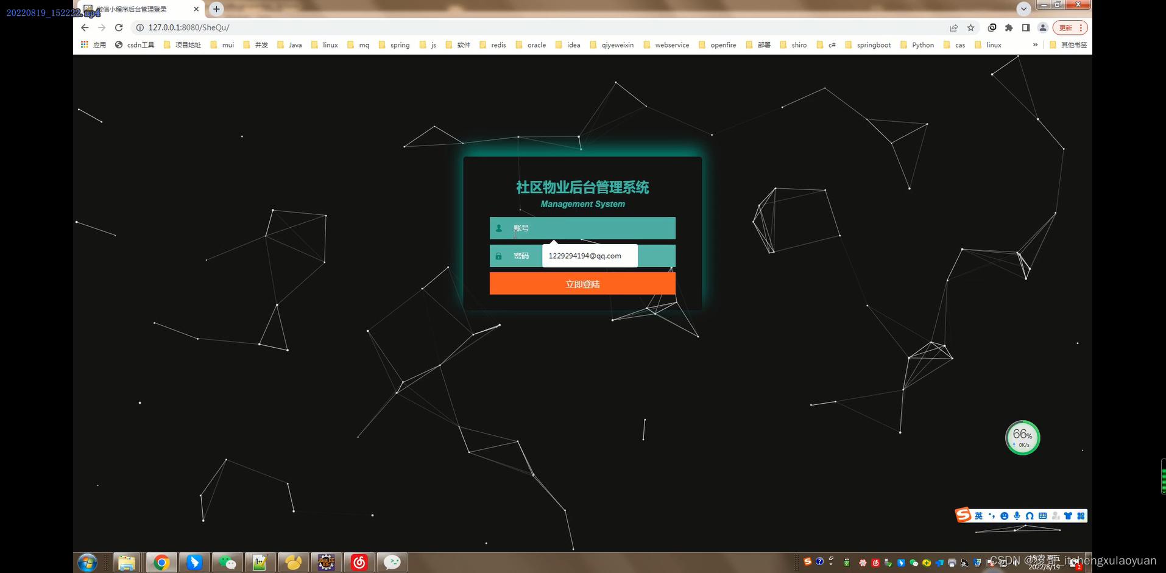Close the 微信小程序后台管理登录 tab
This screenshot has height=573, width=1166.
196,9
